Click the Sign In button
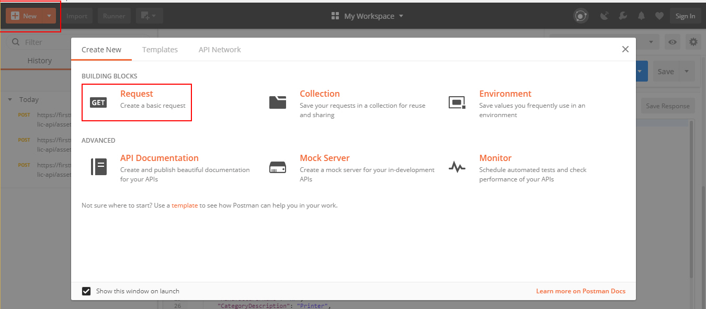Image resolution: width=706 pixels, height=309 pixels. click(685, 16)
